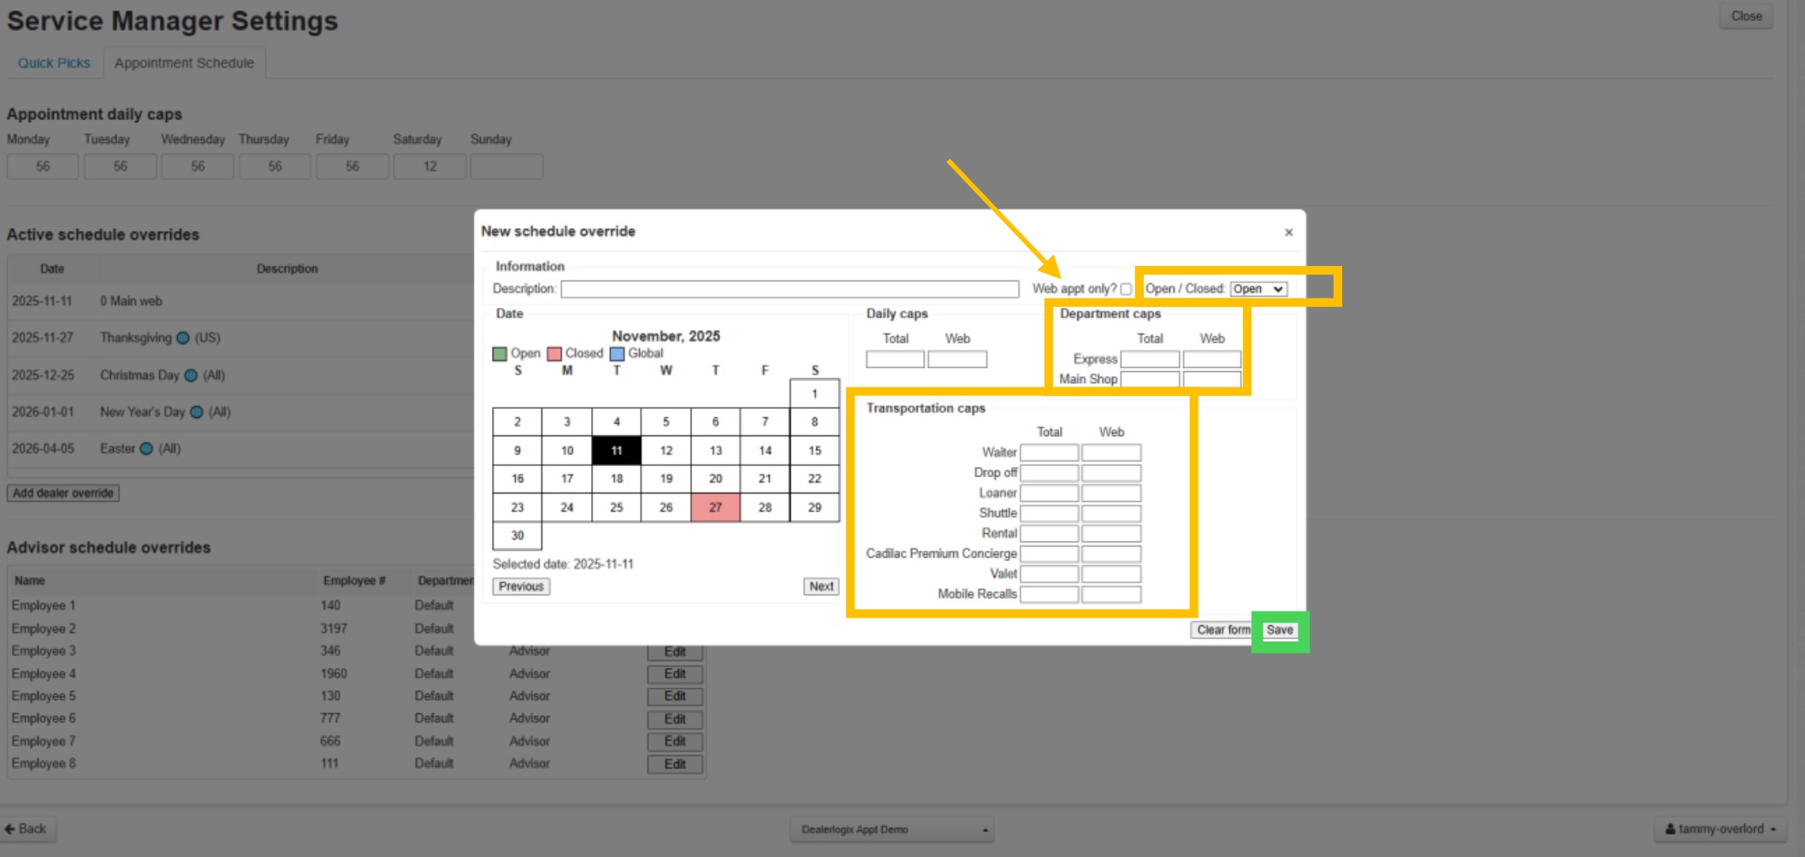Screen dimensions: 1805x857
Task: Select November 30 on the calendar
Action: (x=518, y=535)
